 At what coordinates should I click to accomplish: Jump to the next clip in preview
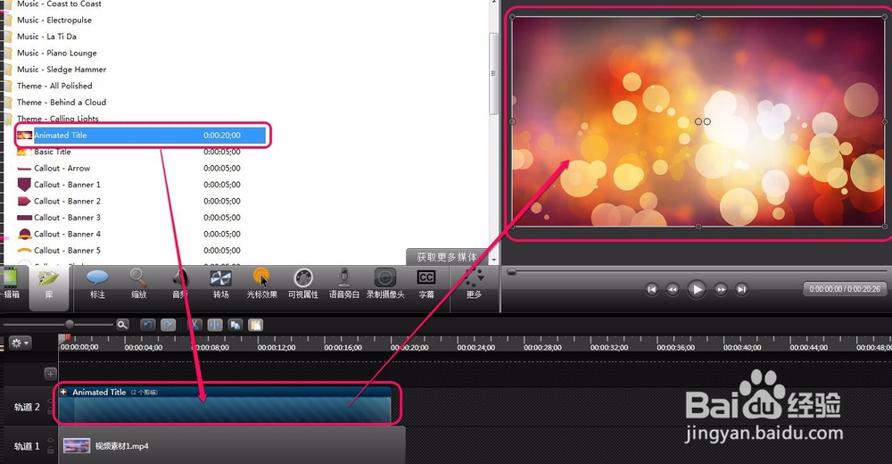point(741,289)
